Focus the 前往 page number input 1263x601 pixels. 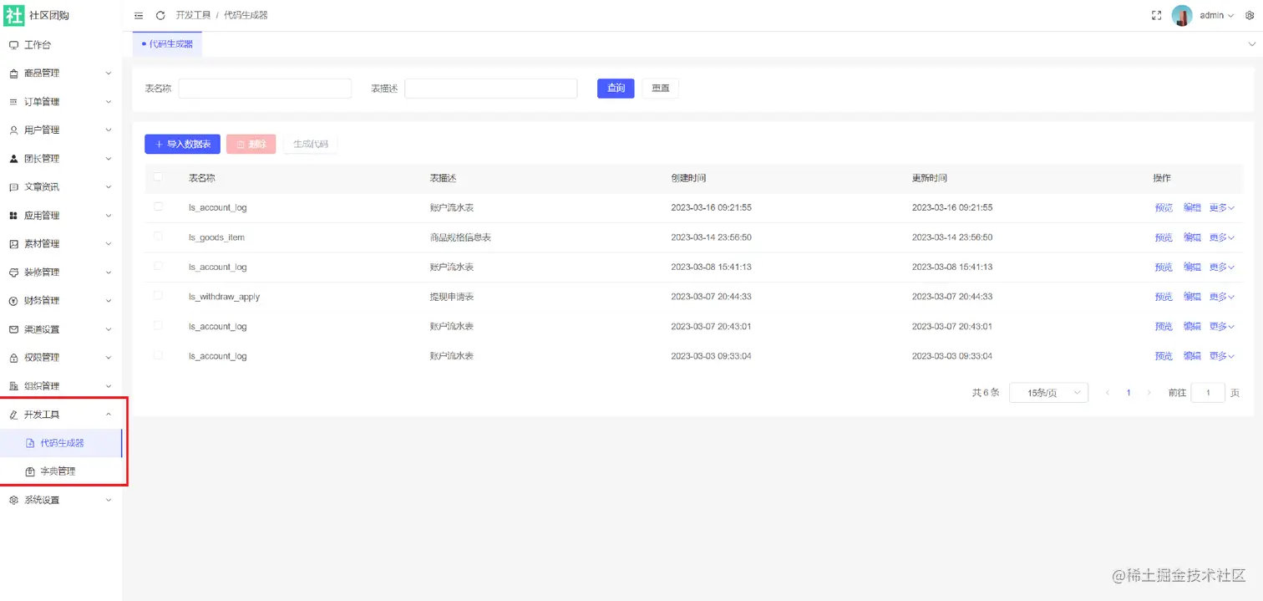pos(1208,393)
